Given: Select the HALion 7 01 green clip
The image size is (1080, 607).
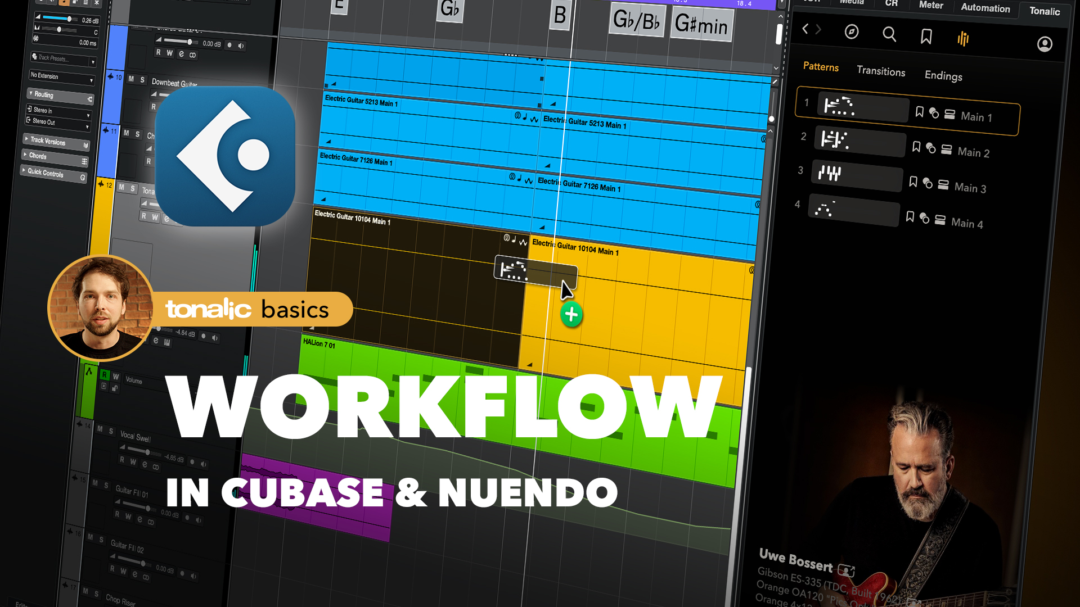Looking at the screenshot, I should tap(517, 410).
